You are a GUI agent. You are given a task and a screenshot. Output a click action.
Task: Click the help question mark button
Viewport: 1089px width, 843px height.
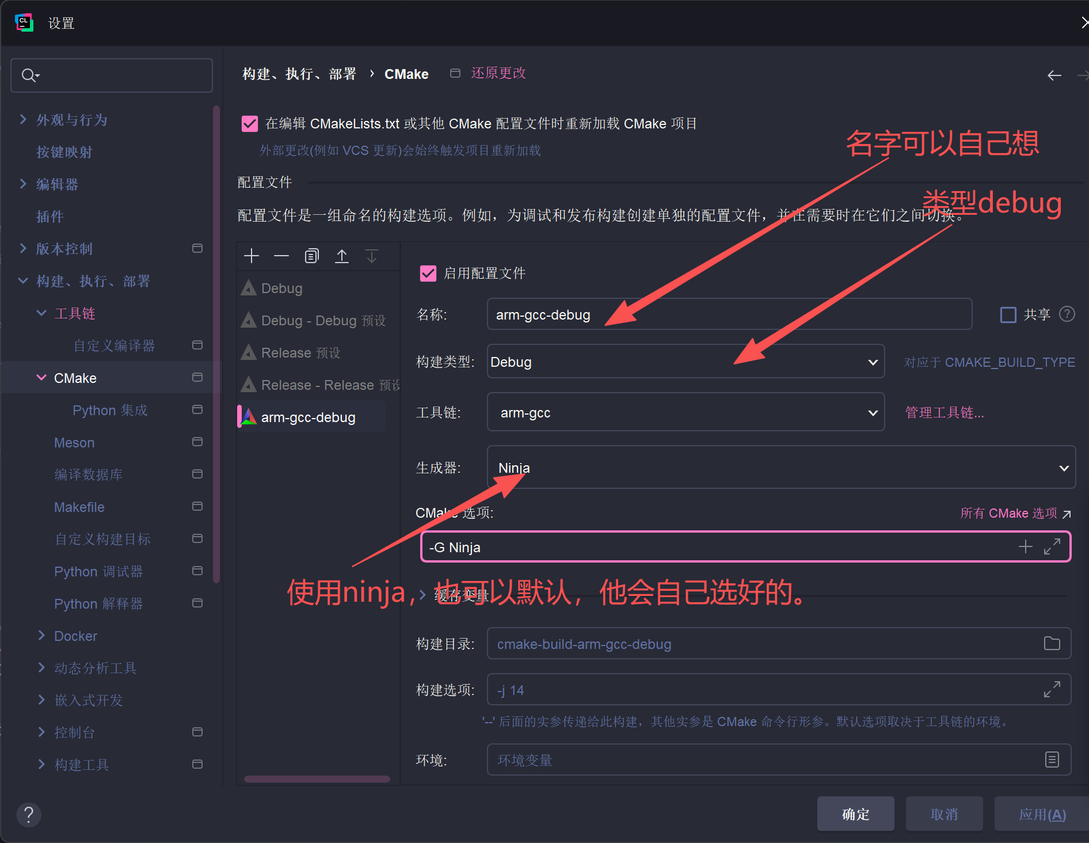coord(29,814)
